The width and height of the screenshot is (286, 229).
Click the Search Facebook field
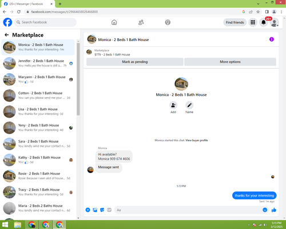tap(45, 22)
